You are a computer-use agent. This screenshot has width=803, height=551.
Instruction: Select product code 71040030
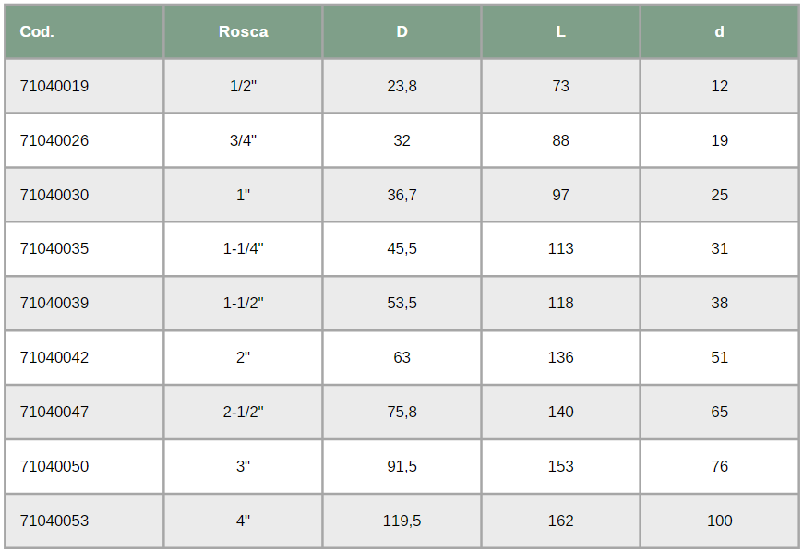[x=54, y=195]
